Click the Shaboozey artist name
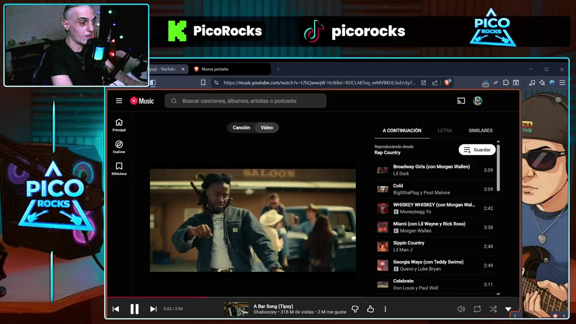Viewport: 576px width, 324px height. (x=265, y=312)
